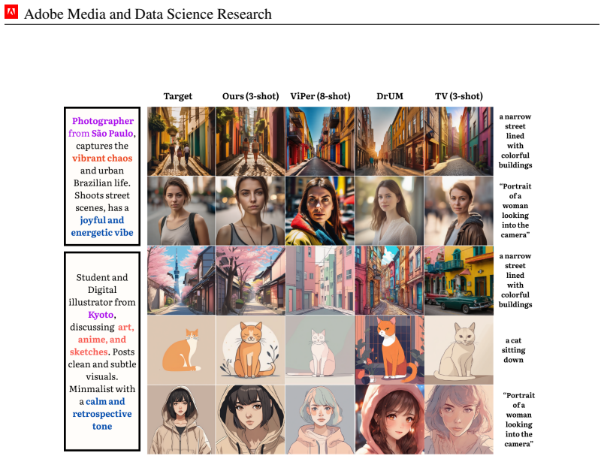Click the 'Ours (3-shot)' column header
The image size is (604, 459).
click(x=250, y=96)
